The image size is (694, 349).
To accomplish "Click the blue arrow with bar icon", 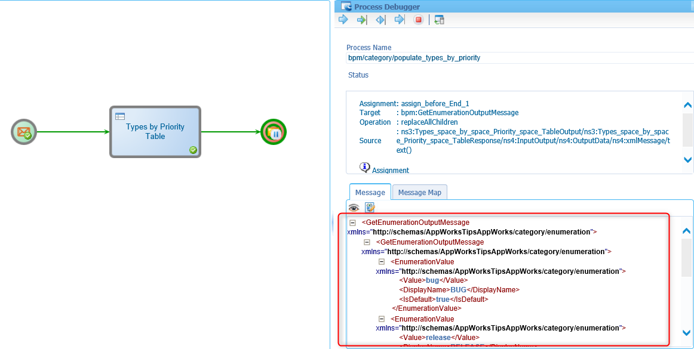I will [x=400, y=20].
